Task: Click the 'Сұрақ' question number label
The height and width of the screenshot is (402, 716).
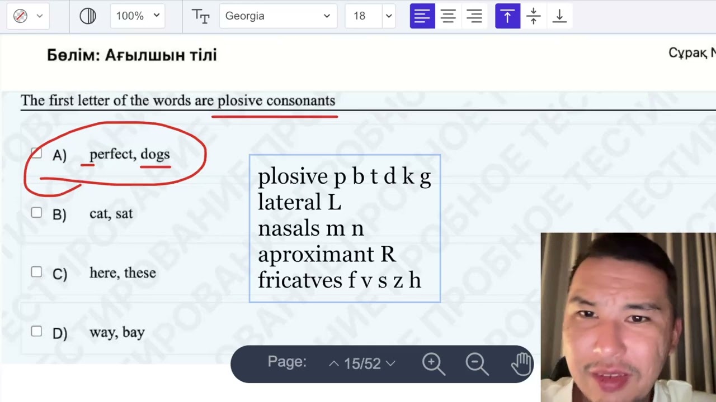Action: [692, 53]
